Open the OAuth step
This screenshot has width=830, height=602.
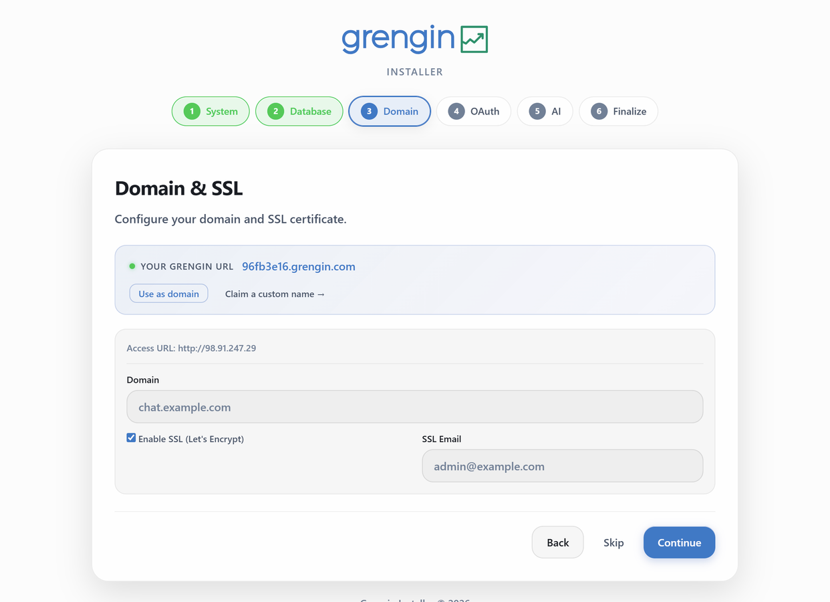pyautogui.click(x=474, y=111)
